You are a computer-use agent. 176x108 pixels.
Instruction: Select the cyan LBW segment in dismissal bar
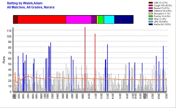109,20
